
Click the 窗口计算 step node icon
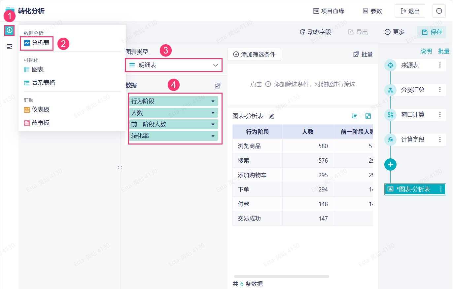[x=391, y=115]
